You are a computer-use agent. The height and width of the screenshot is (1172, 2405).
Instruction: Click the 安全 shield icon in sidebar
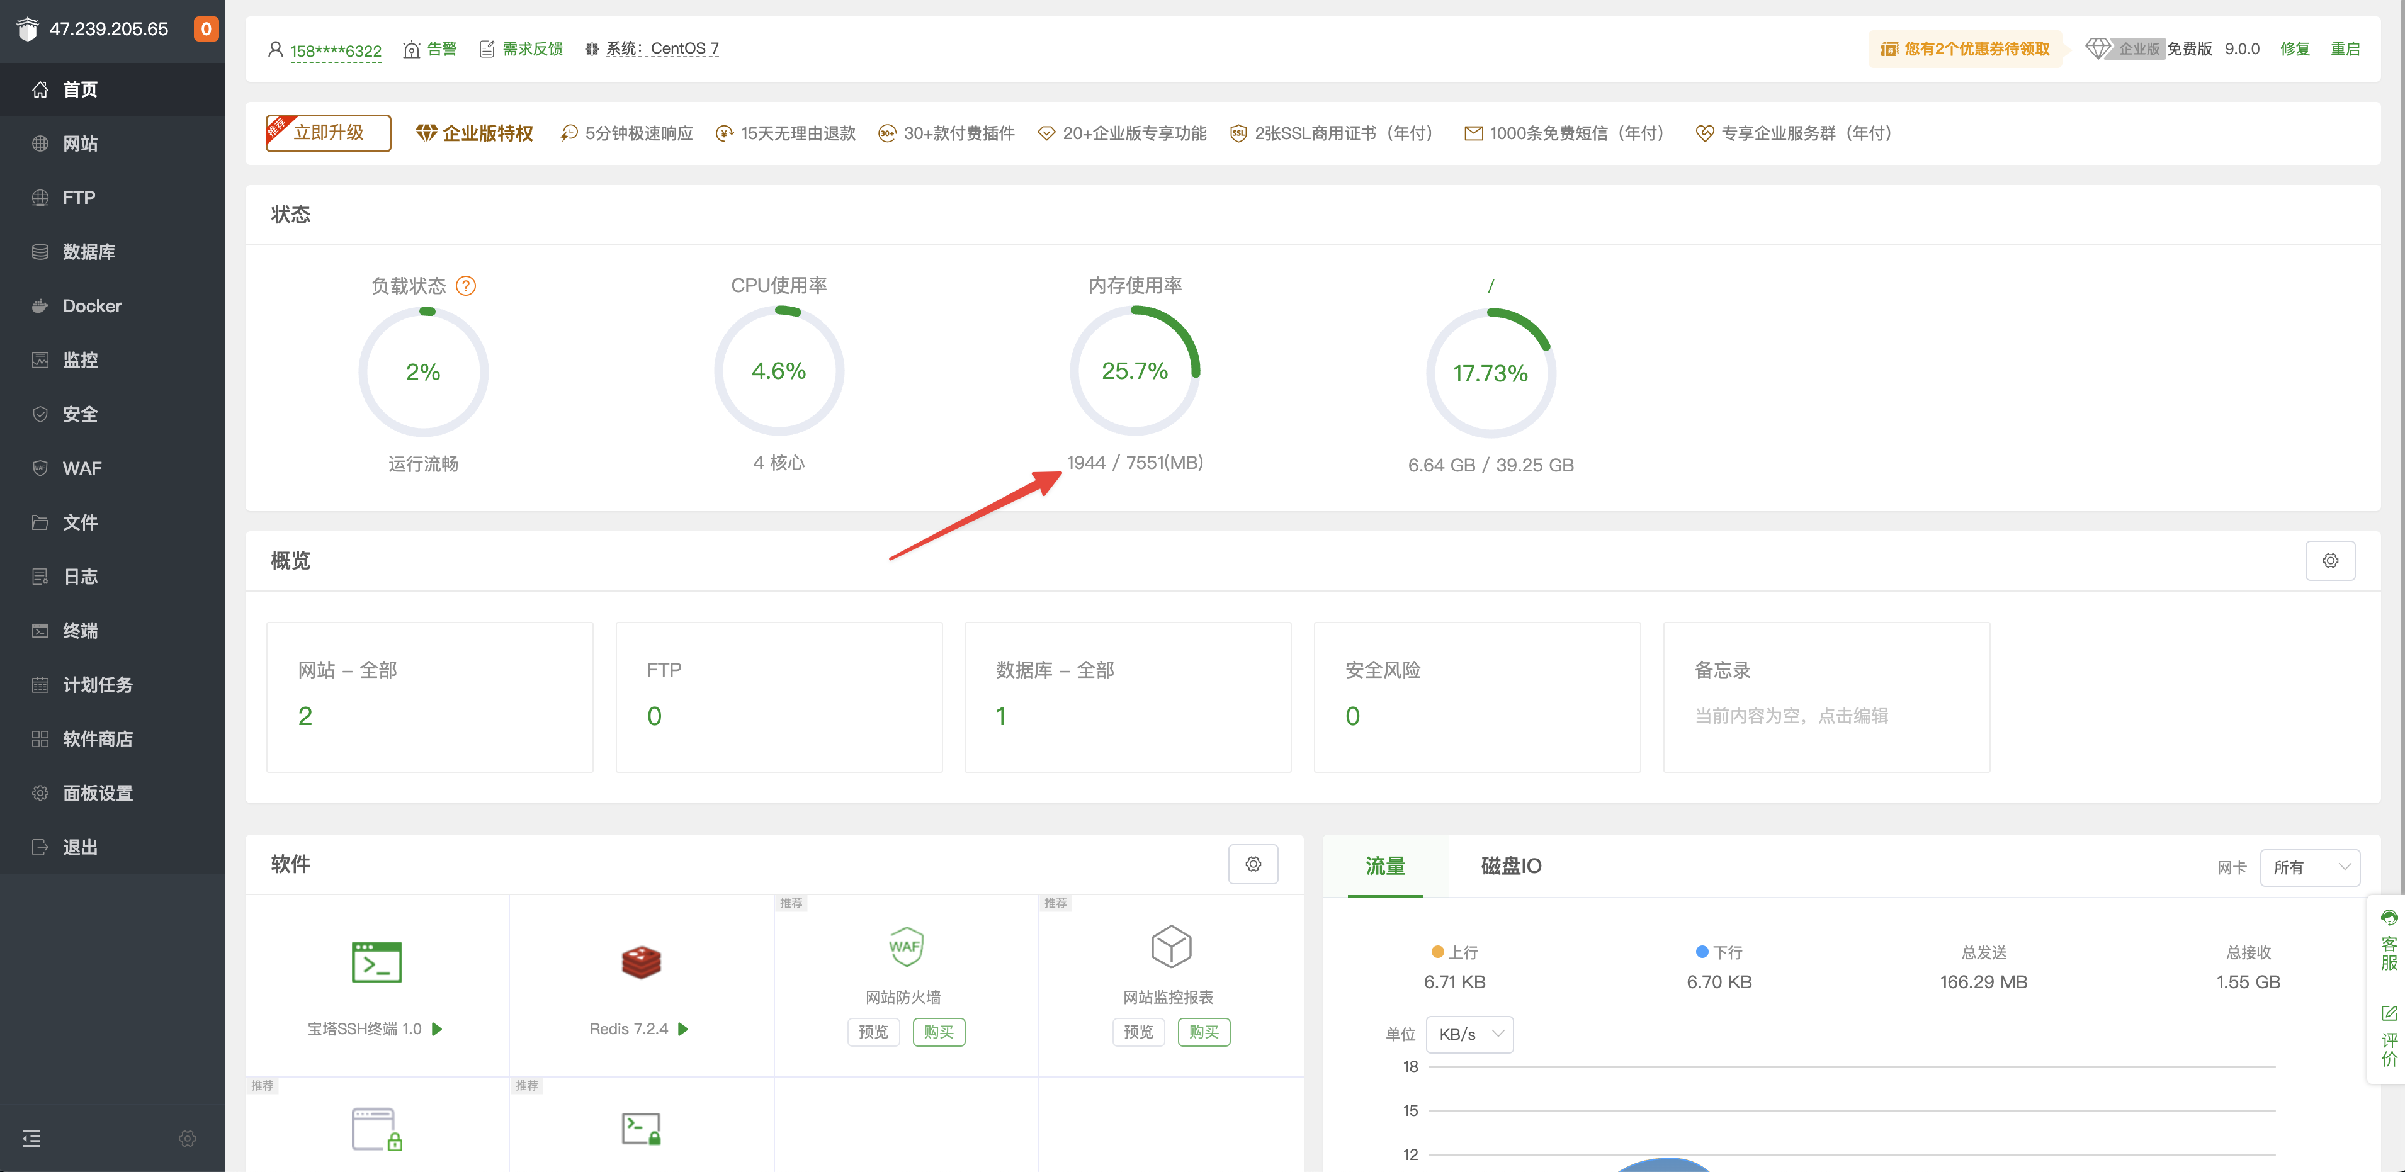40,414
